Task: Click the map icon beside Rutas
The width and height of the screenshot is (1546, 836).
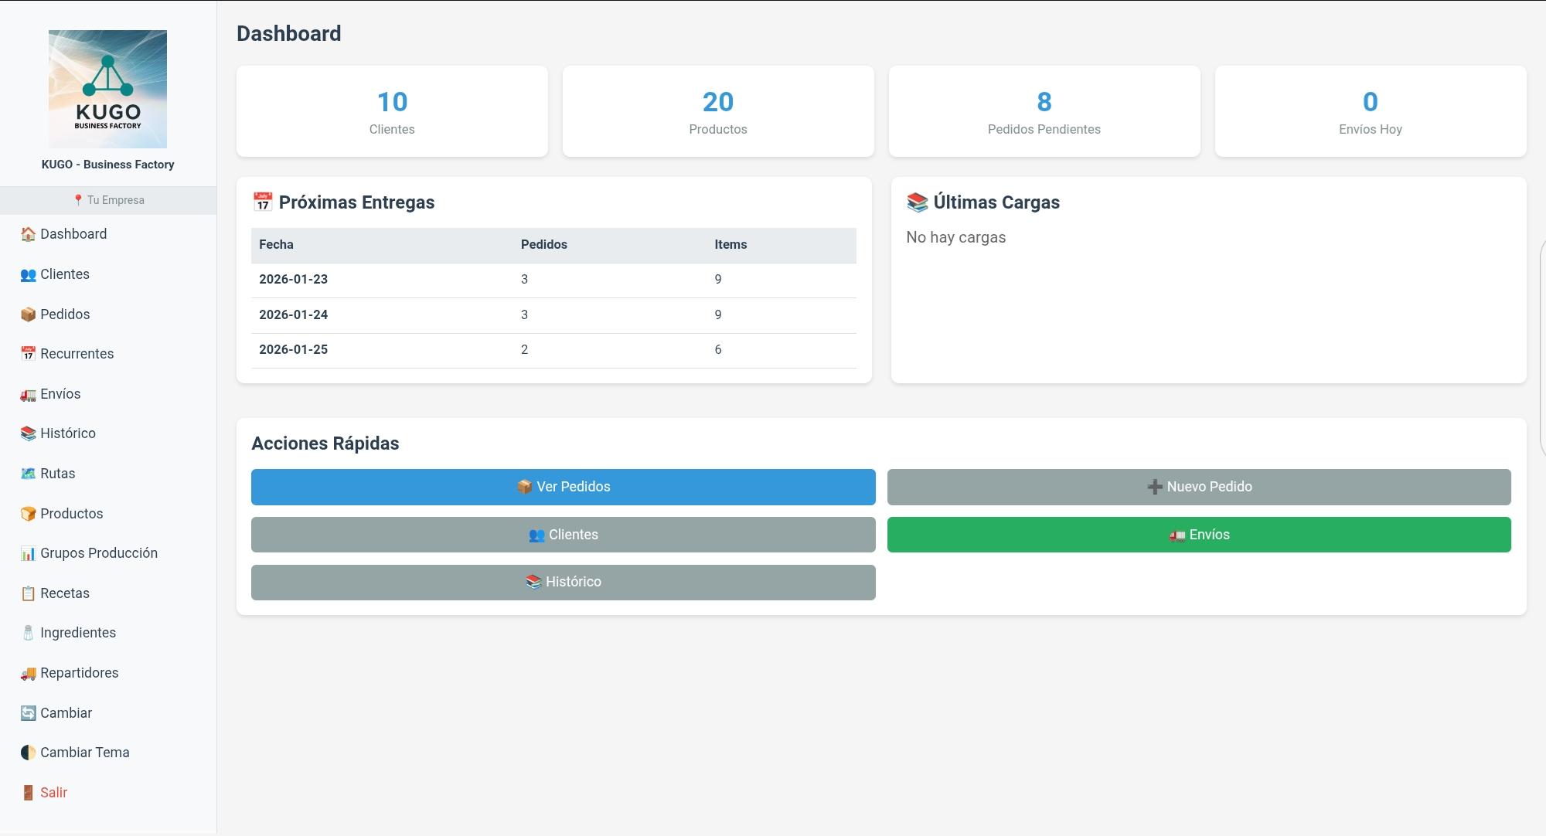Action: (x=28, y=474)
